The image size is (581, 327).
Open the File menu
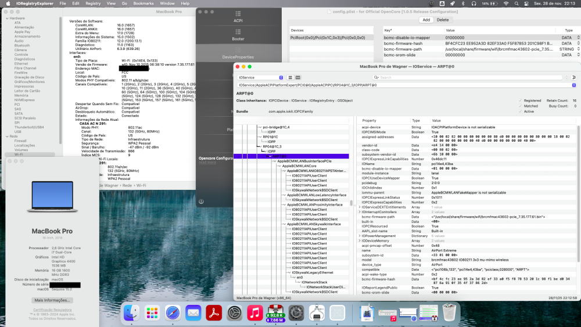click(63, 3)
